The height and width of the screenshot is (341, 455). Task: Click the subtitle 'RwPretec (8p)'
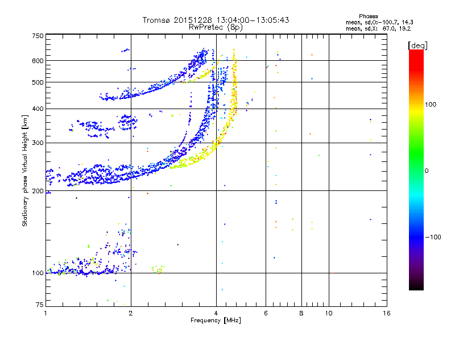click(x=216, y=27)
